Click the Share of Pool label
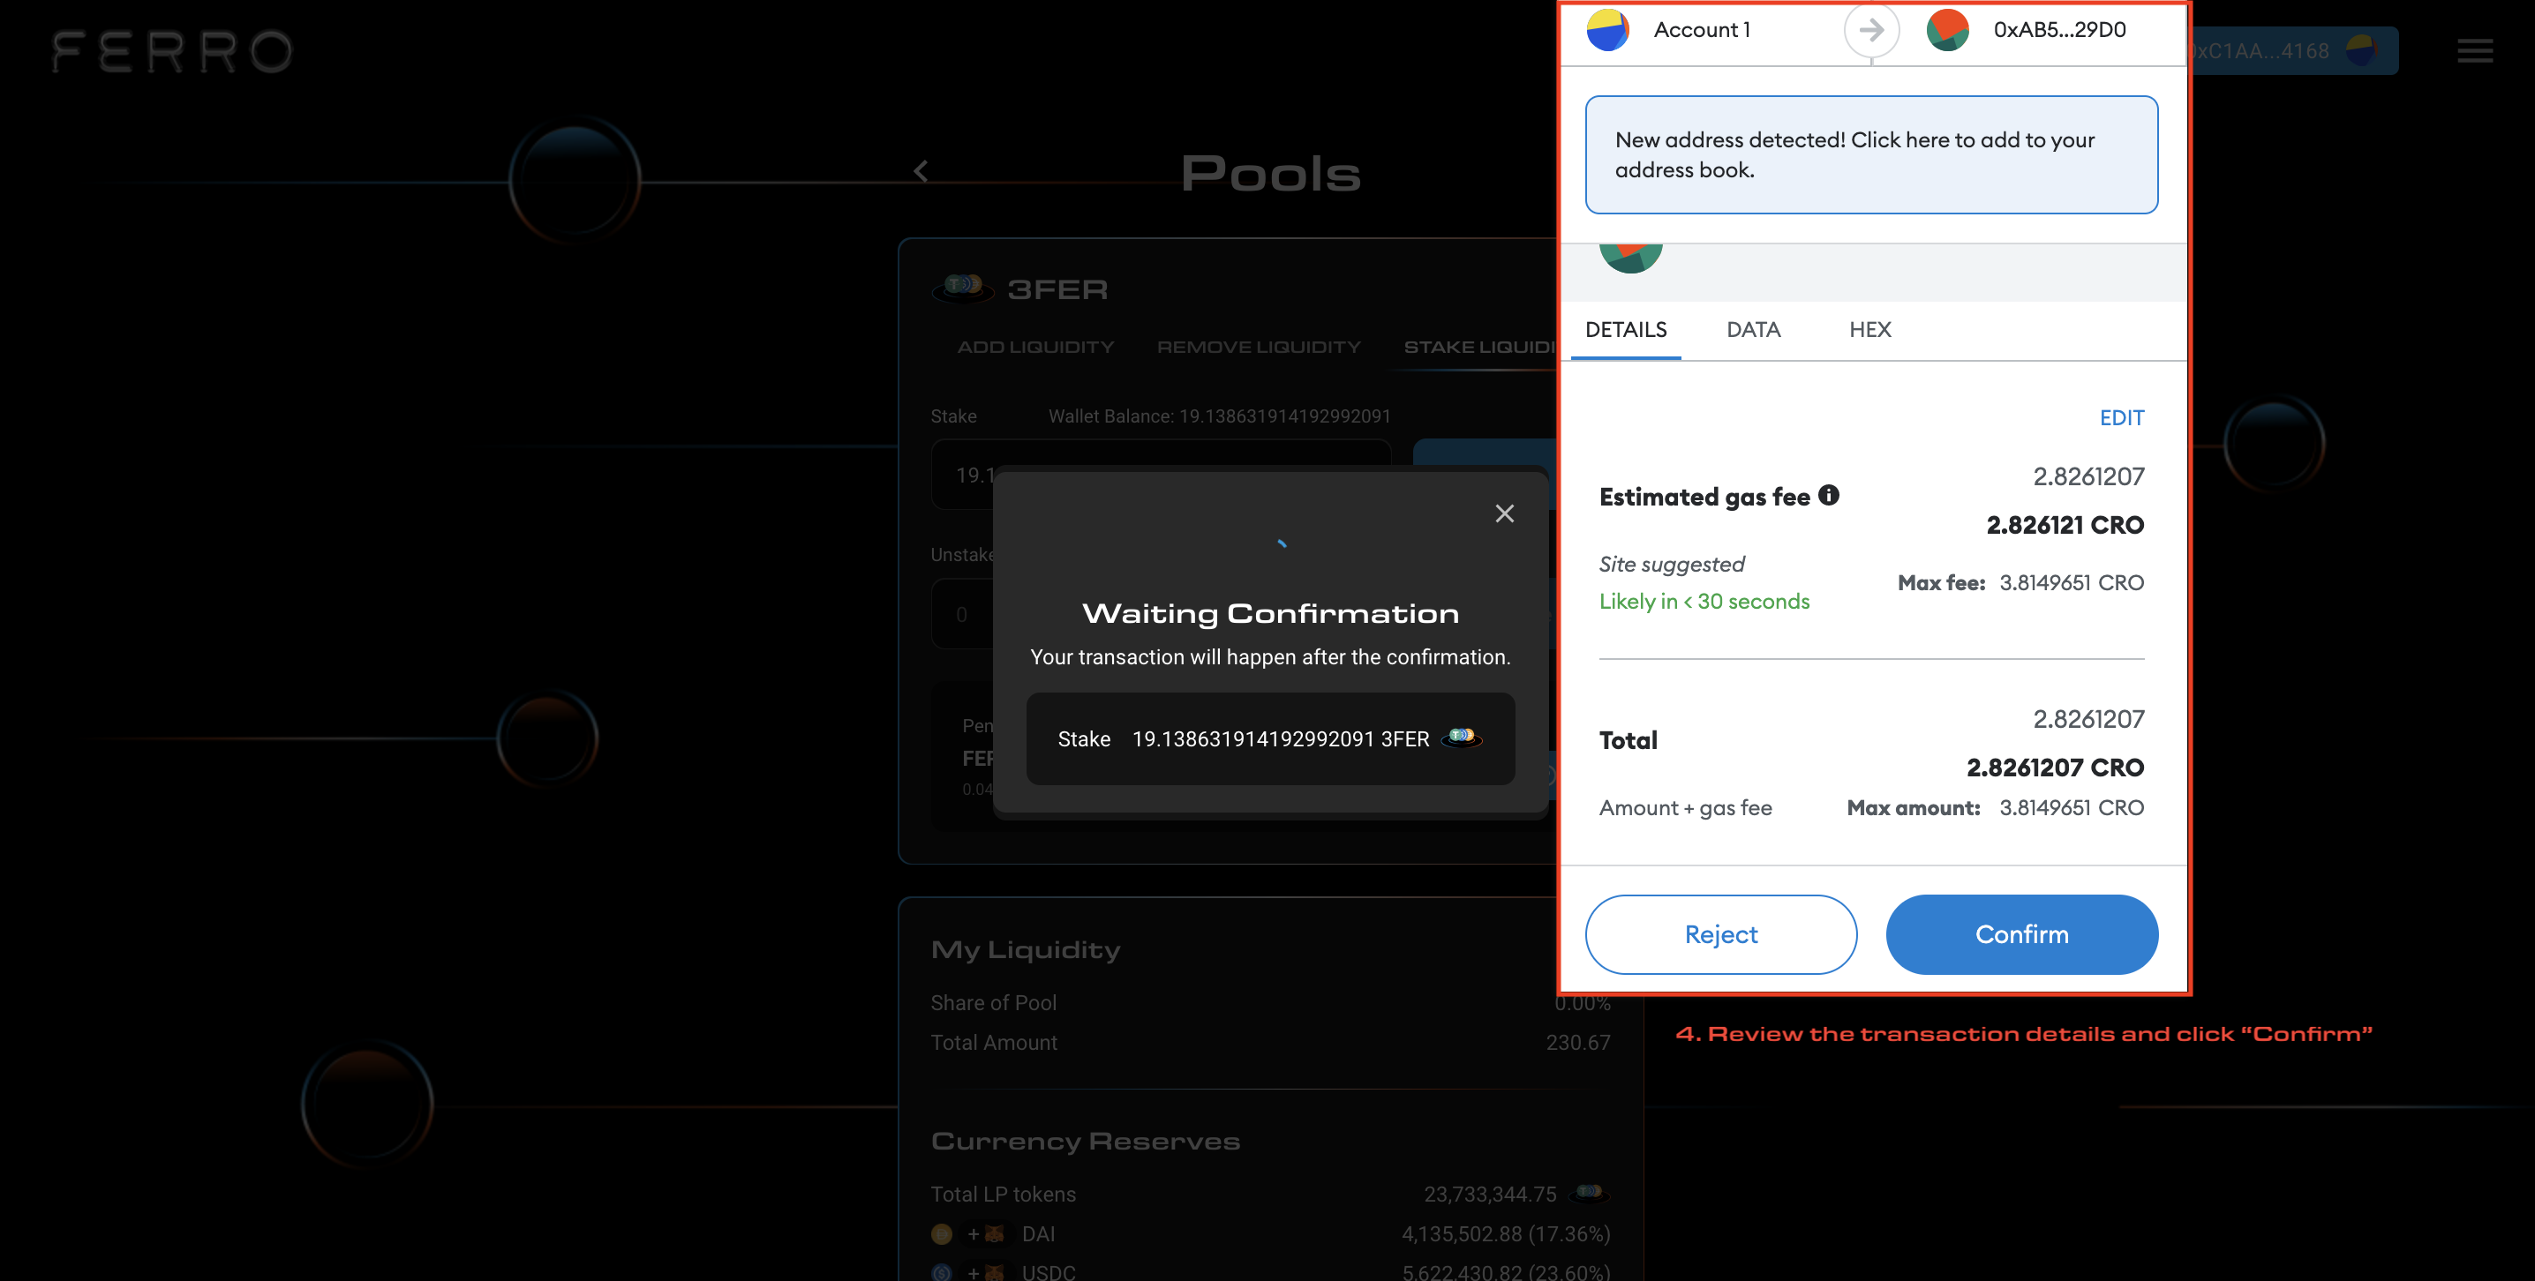The image size is (2535, 1281). 993,1002
